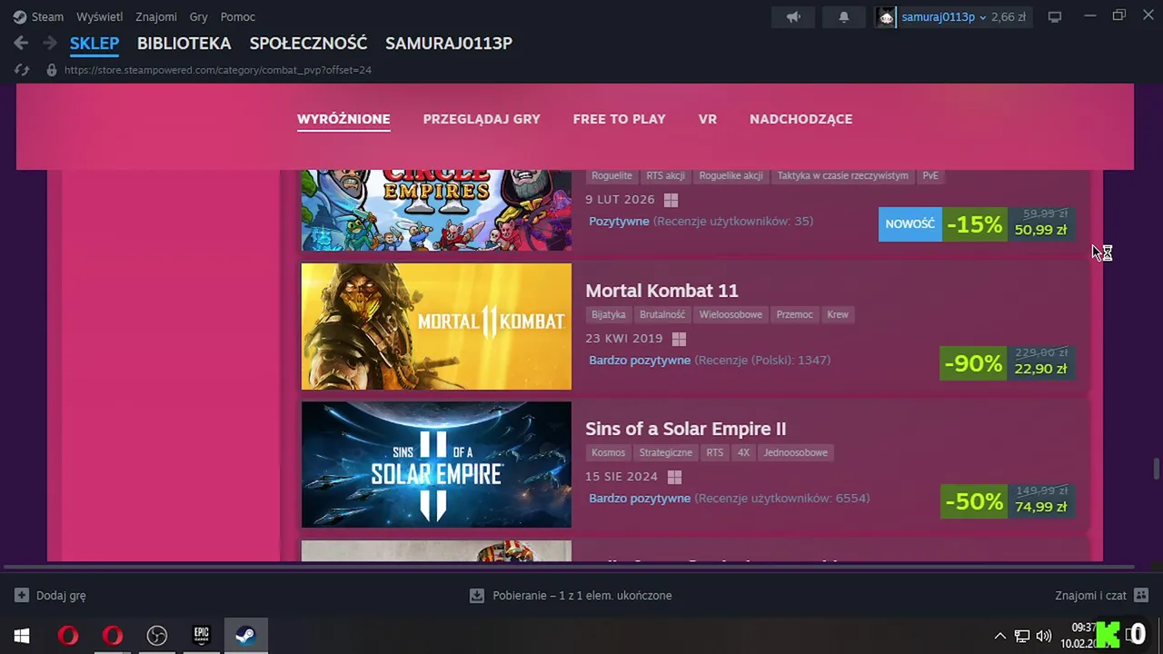
Task: Open the Wyświetl menu
Action: [100, 16]
